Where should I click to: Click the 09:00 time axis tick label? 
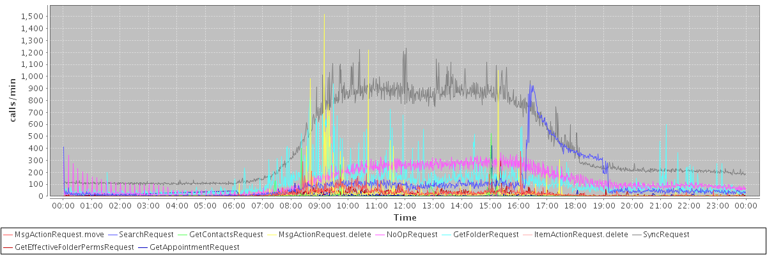coord(319,205)
